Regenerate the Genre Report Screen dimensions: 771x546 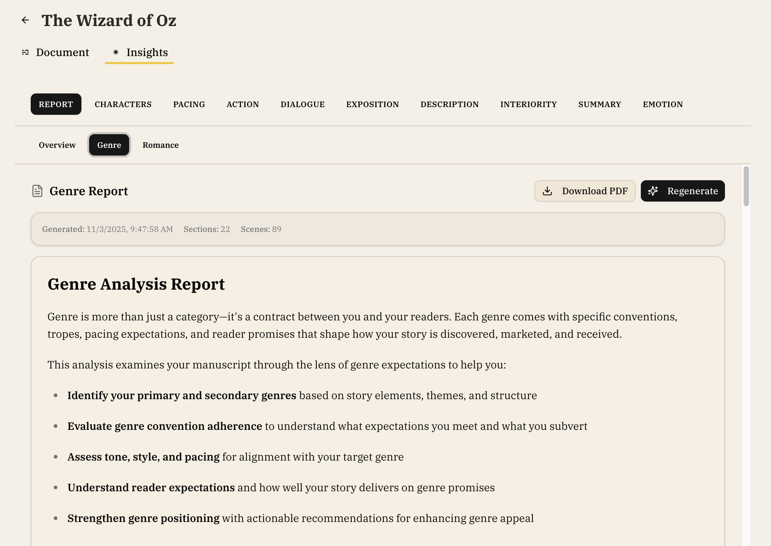click(682, 191)
